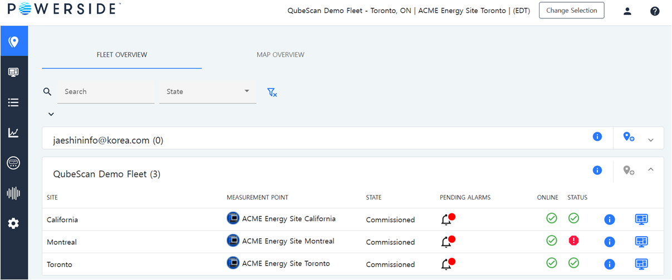Open the waveform sidebar icon

13,193
